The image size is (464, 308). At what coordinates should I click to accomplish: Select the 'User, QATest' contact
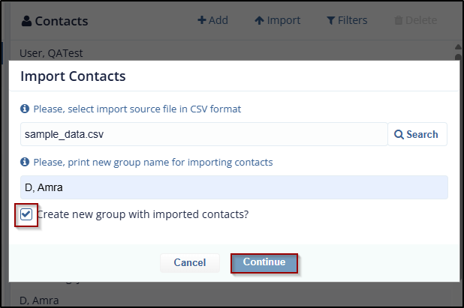click(x=52, y=52)
